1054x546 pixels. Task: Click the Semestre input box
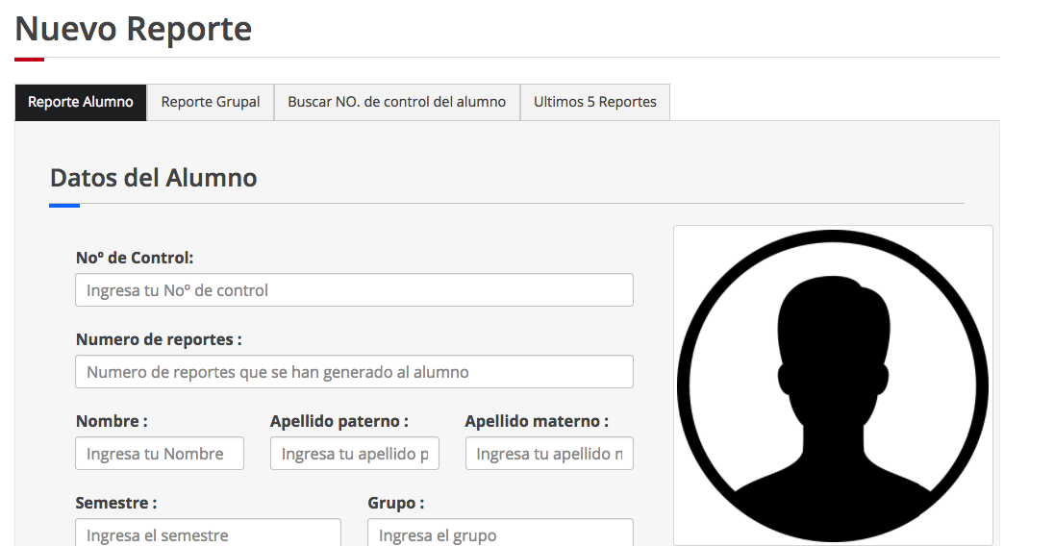click(x=208, y=534)
